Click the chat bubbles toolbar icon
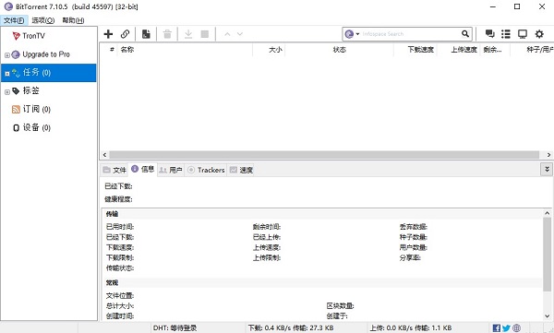Screen dimensions: 554x333 pos(489,34)
